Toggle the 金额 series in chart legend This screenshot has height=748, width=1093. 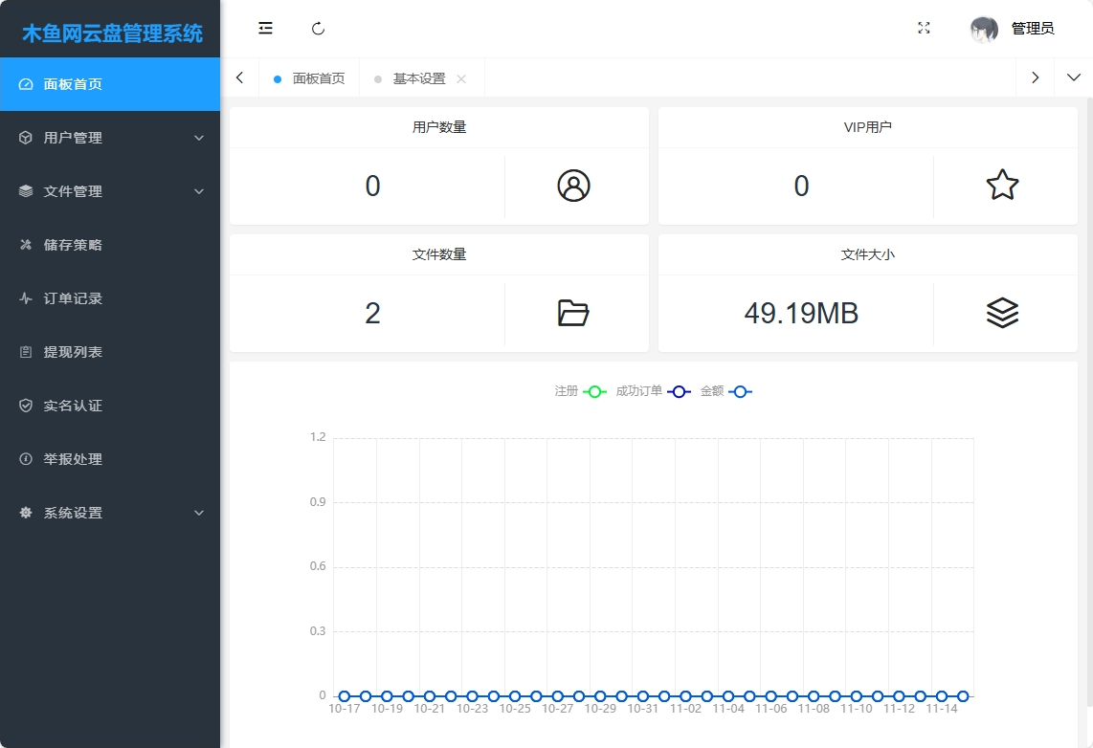click(x=725, y=391)
